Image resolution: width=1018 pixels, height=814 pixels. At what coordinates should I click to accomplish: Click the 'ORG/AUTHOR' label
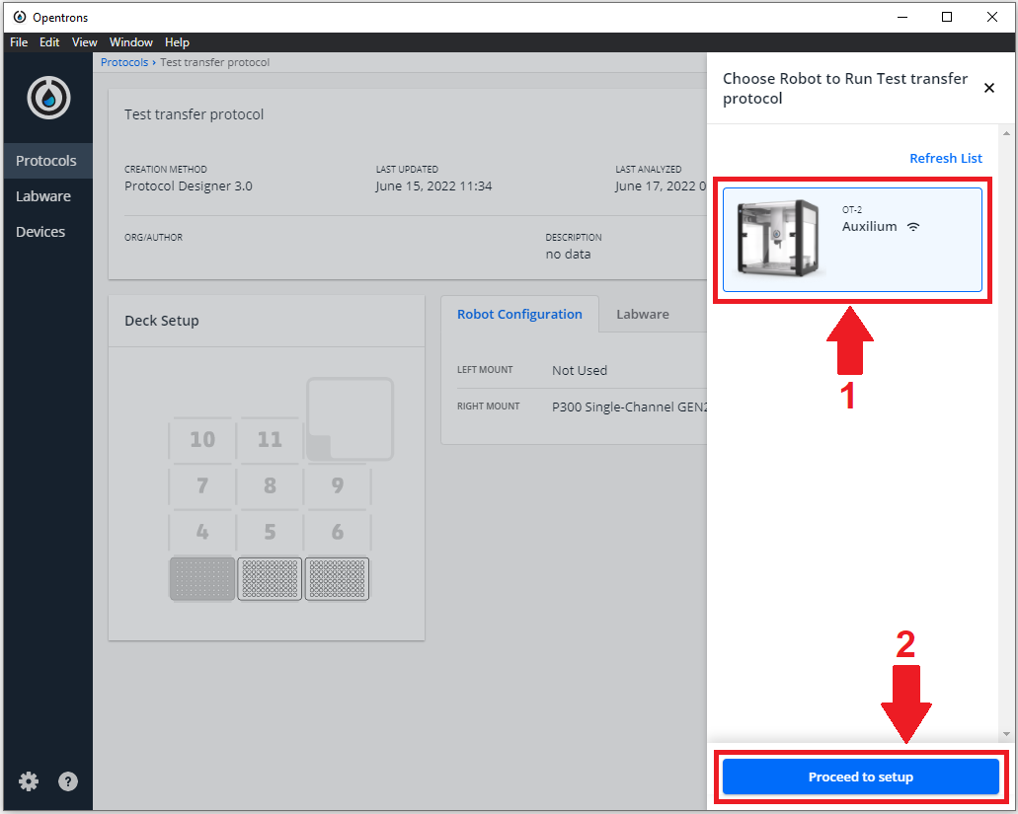153,238
